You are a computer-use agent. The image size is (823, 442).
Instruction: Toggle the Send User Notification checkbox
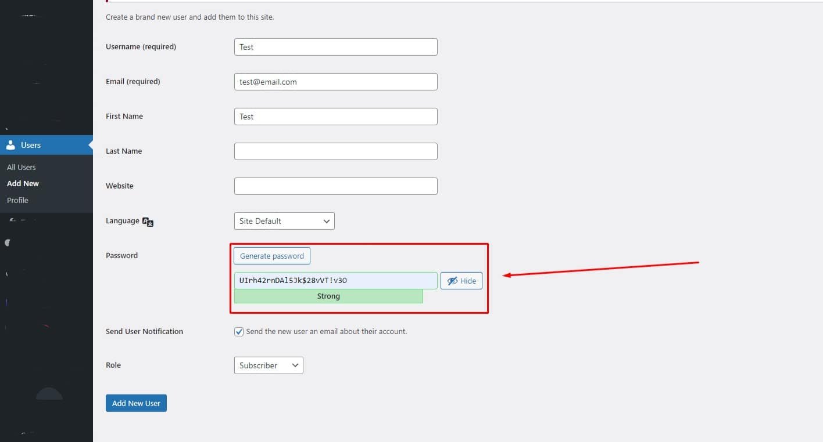click(x=238, y=332)
